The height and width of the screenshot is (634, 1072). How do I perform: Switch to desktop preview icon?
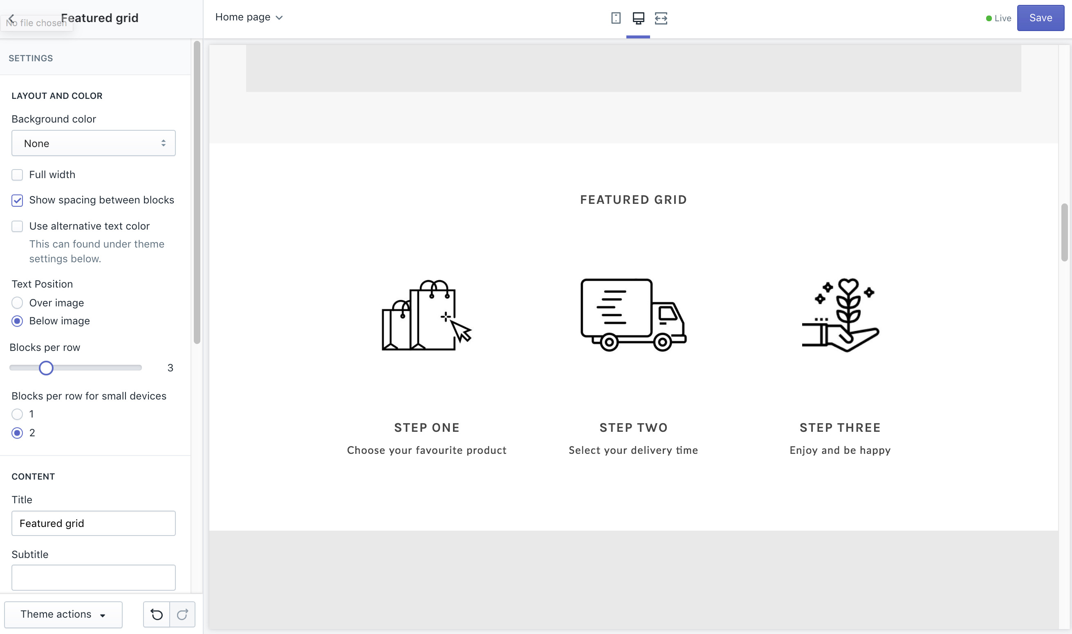(x=638, y=18)
